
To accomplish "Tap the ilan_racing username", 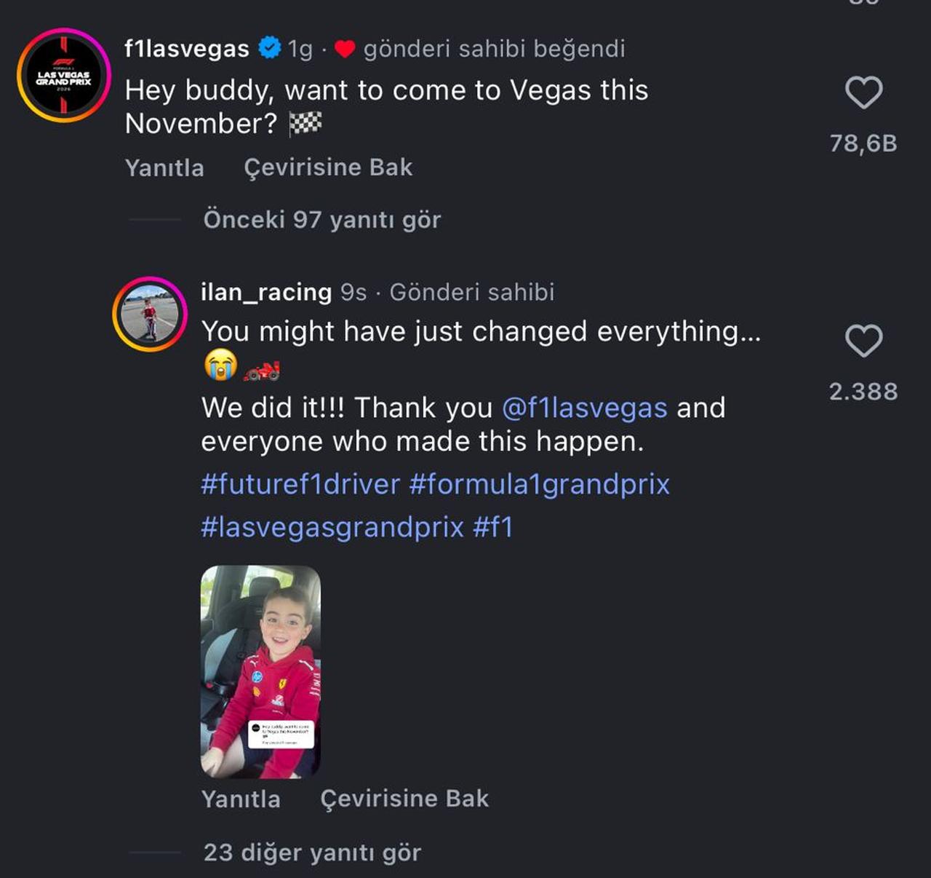I will click(266, 292).
